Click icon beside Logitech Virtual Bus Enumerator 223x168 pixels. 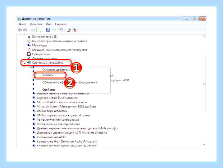pos(34,98)
